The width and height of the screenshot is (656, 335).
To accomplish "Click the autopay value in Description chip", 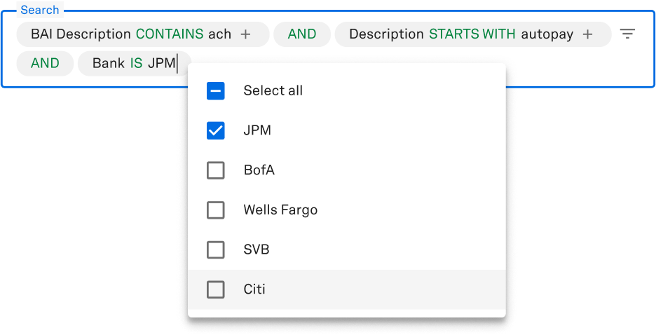I will 547,34.
